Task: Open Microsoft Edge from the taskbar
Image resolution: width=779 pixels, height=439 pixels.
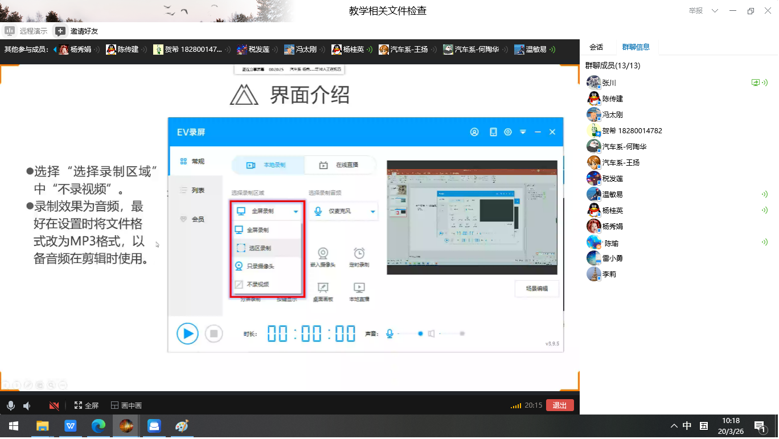Action: pyautogui.click(x=99, y=426)
